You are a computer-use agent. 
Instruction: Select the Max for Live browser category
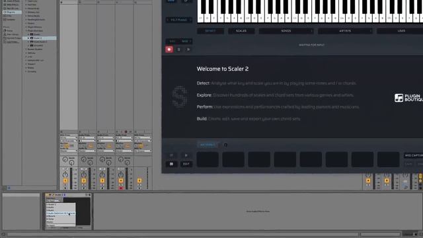(11, 9)
